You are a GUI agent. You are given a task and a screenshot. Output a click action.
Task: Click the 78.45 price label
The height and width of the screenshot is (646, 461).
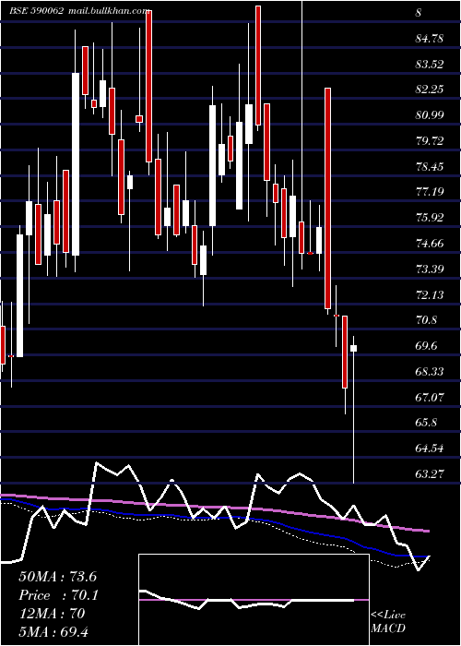(430, 167)
